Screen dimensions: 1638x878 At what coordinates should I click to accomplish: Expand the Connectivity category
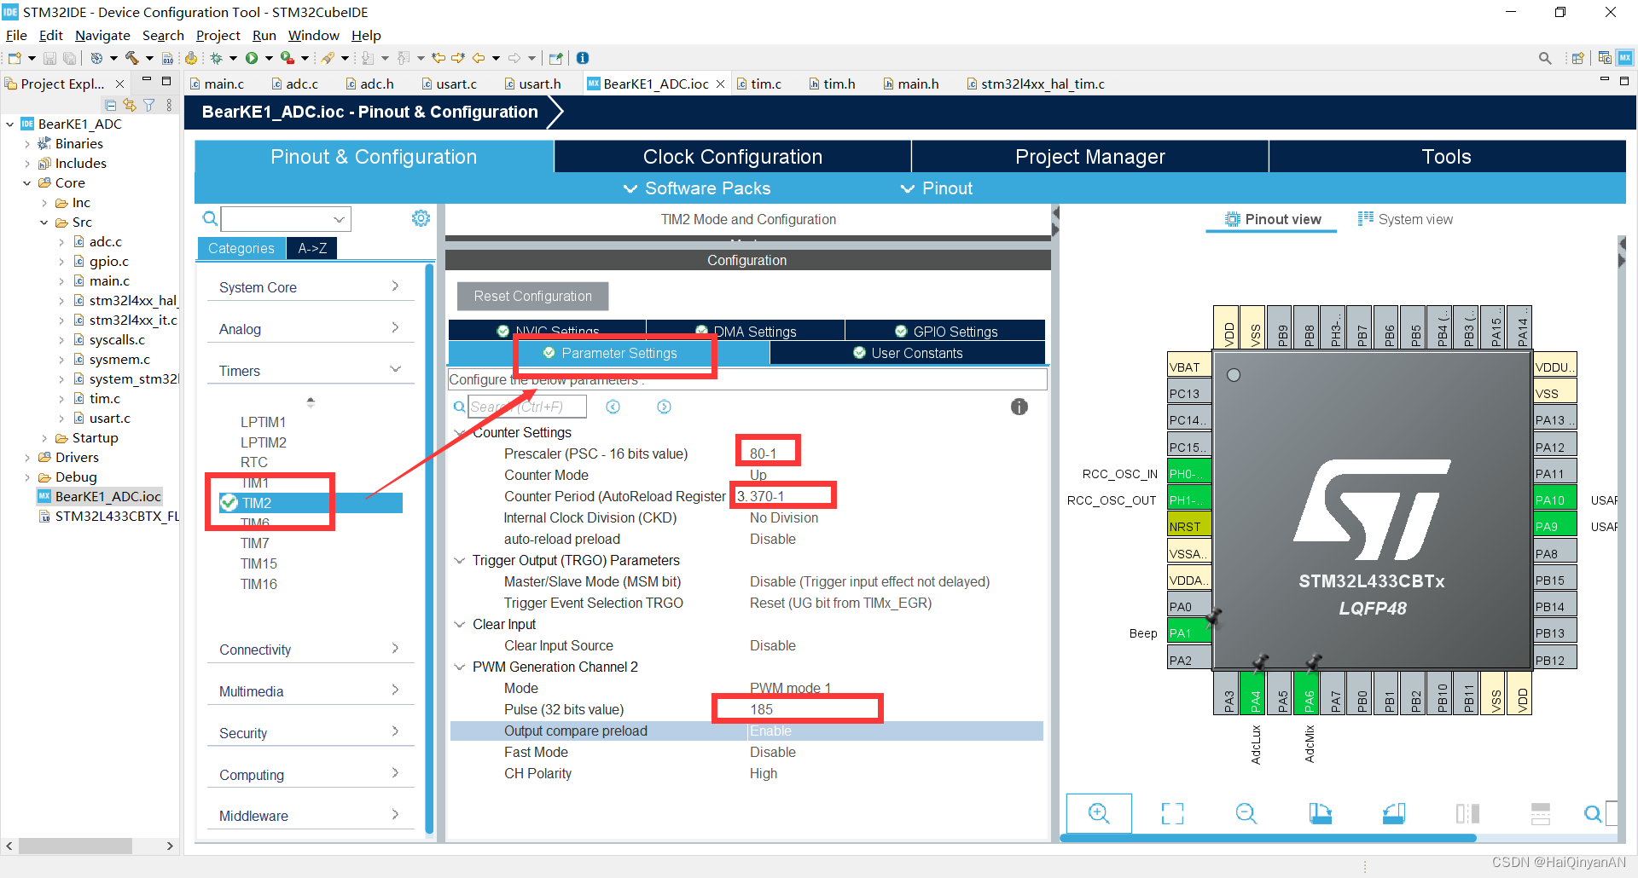click(x=311, y=650)
